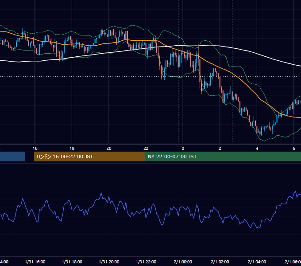Click the 0 hour label on the price chart axis
The height and width of the screenshot is (266, 301).
[x=183, y=149]
